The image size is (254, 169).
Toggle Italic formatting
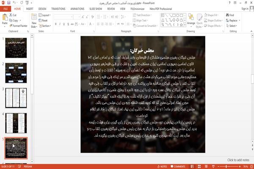tap(60, 24)
